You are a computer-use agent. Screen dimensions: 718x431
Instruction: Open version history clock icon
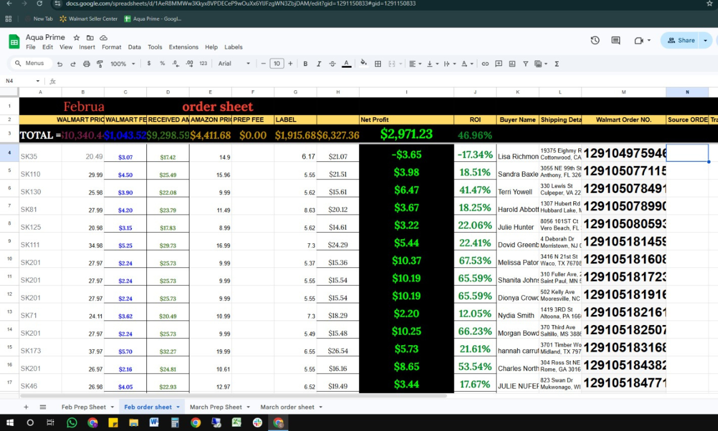point(595,40)
